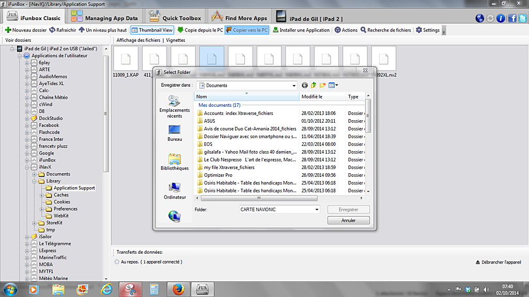Open the Folder name combo box dropdown
Image resolution: width=529 pixels, height=297 pixels.
(x=317, y=209)
